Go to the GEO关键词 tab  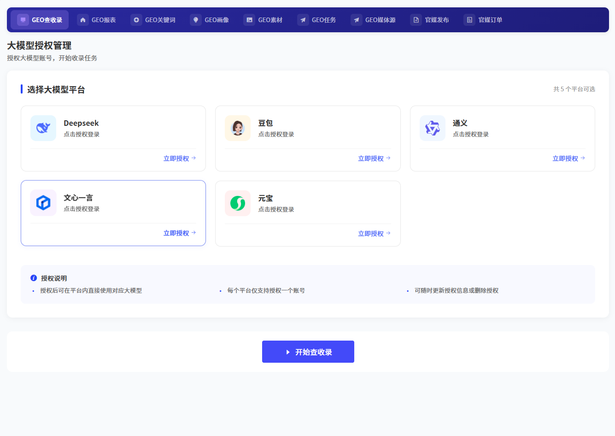tap(153, 20)
